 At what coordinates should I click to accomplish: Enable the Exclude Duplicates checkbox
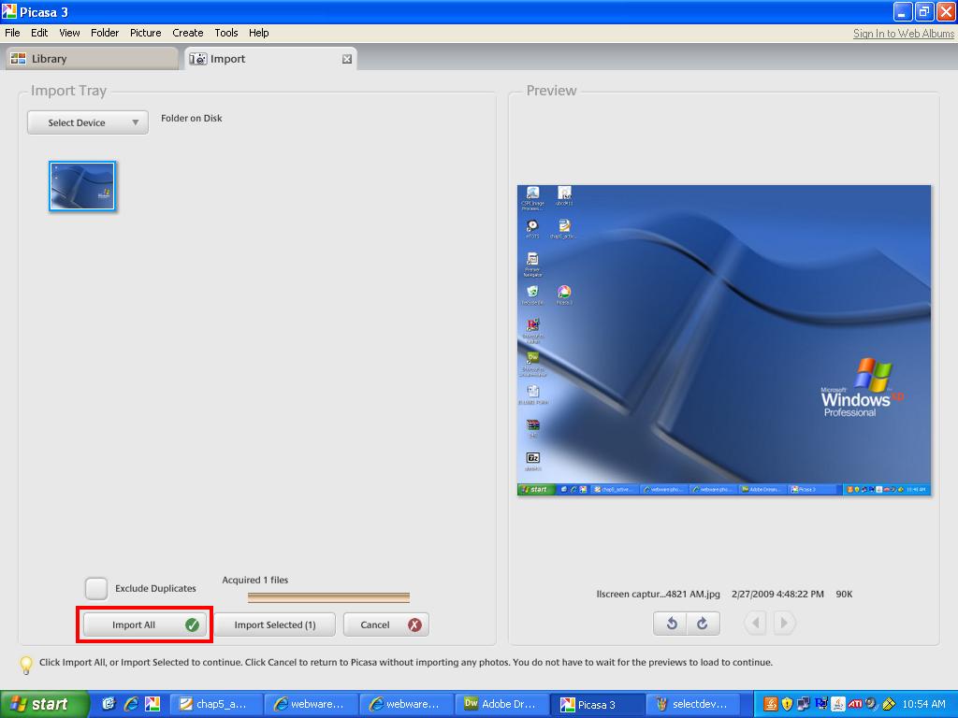click(96, 588)
